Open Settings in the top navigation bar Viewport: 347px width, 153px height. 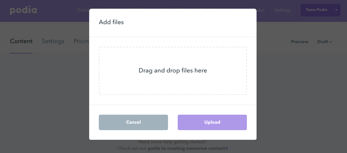pyautogui.click(x=282, y=10)
